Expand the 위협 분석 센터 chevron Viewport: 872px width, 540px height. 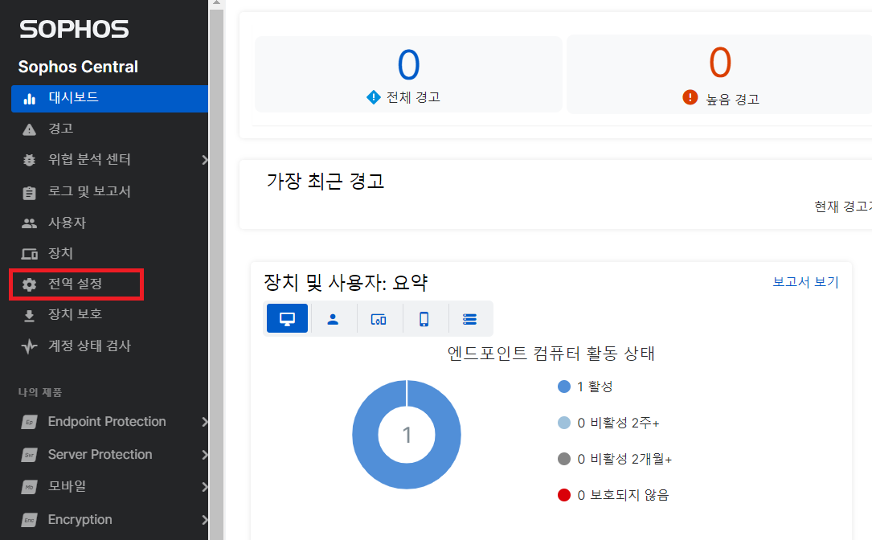pyautogui.click(x=204, y=160)
